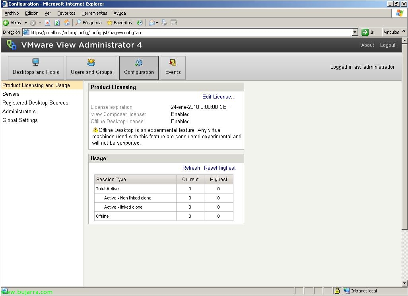This screenshot has height=296, width=408.
Task: Click the About link
Action: point(367,45)
